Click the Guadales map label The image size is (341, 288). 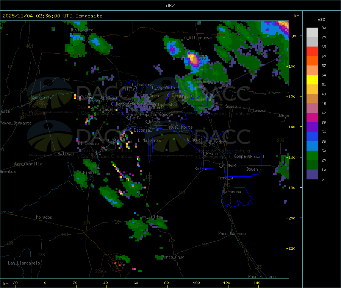(x=202, y=81)
